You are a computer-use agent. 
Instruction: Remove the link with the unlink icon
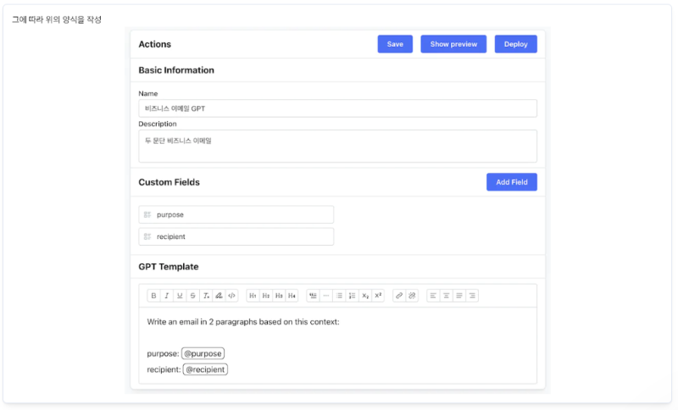click(x=412, y=296)
